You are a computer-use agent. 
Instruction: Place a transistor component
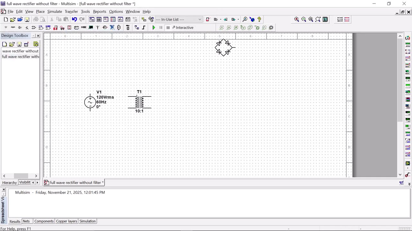tap(27, 28)
